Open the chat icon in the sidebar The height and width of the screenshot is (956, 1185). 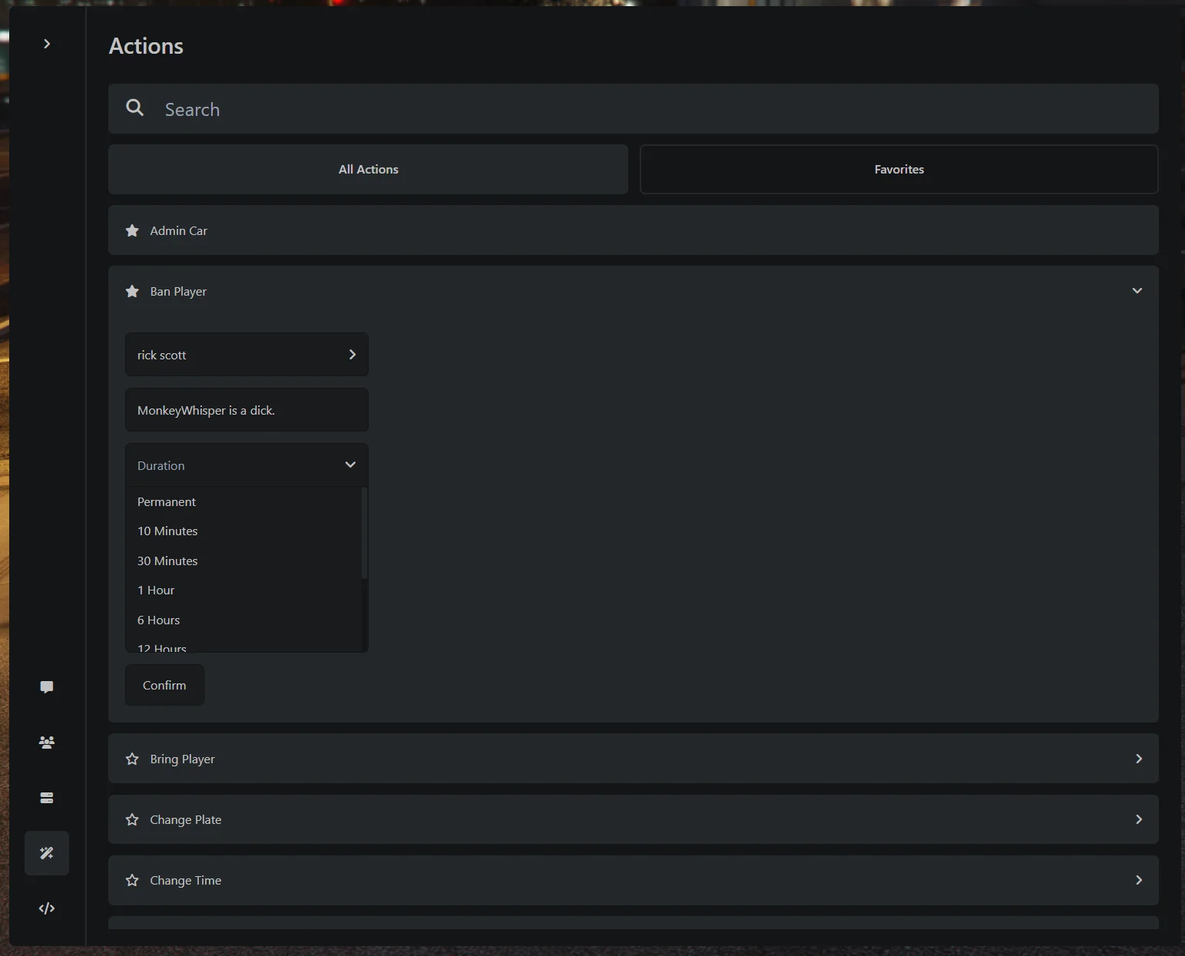[x=47, y=687]
